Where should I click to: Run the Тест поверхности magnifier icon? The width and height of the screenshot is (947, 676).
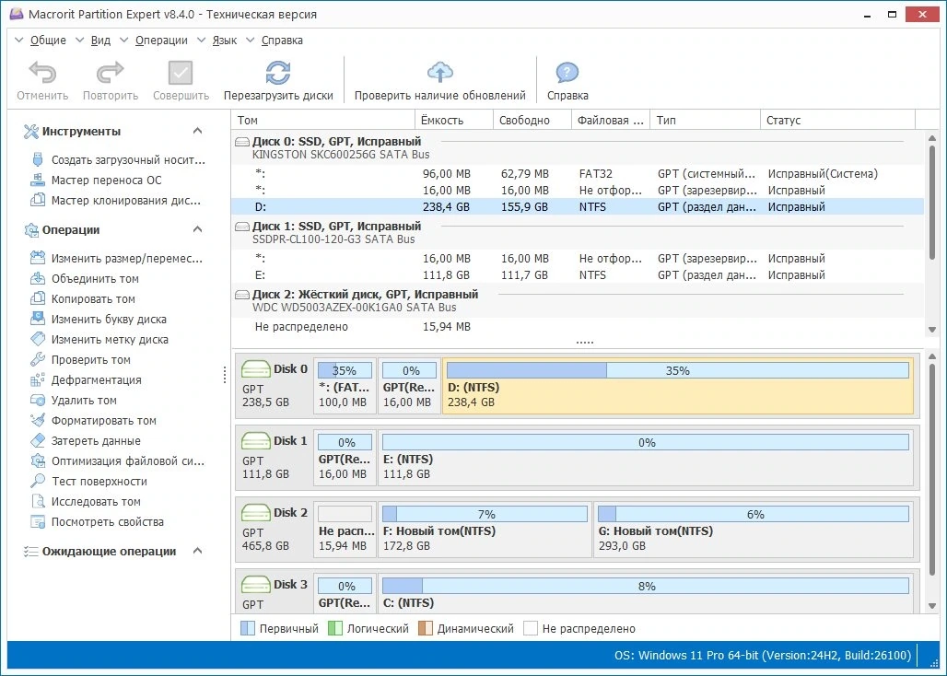point(38,481)
